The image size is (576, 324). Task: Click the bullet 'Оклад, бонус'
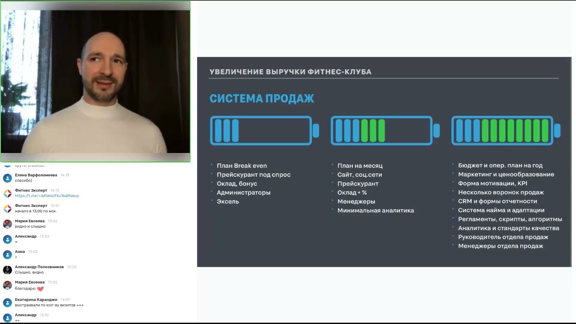[x=237, y=184]
